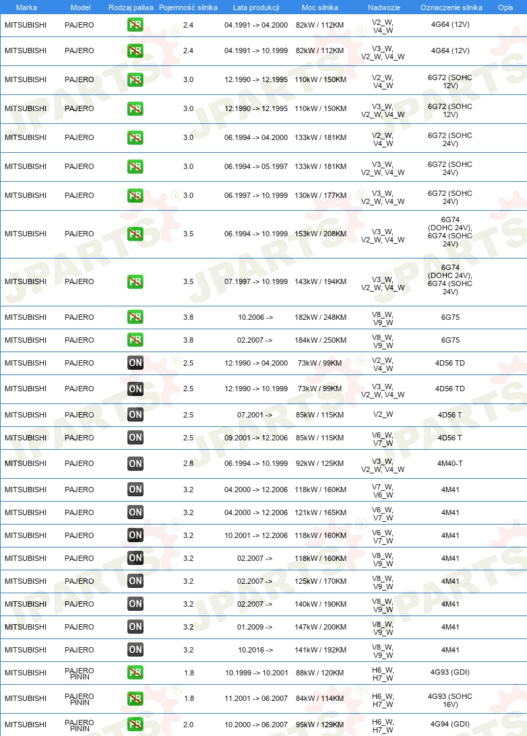527x736 pixels.
Task: Select the 153kW / 208KM power cell
Action: [320, 234]
